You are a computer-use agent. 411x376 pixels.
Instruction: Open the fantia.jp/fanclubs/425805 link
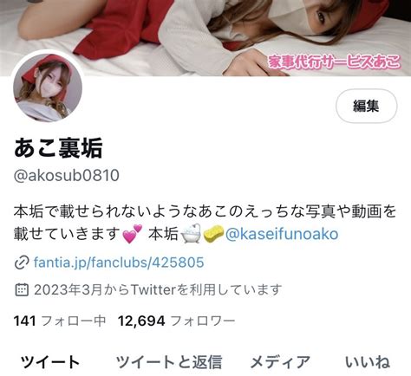pos(119,263)
